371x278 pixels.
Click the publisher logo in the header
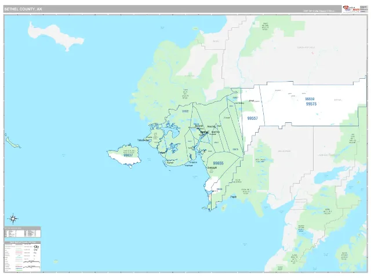[x=351, y=9]
